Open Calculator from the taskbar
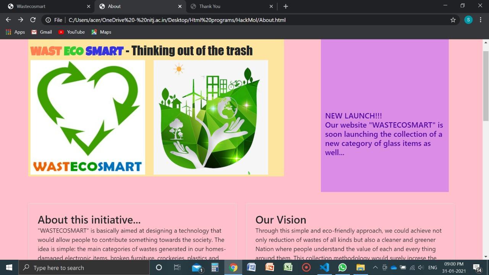Viewport: 489px width, 275px height. [215, 267]
